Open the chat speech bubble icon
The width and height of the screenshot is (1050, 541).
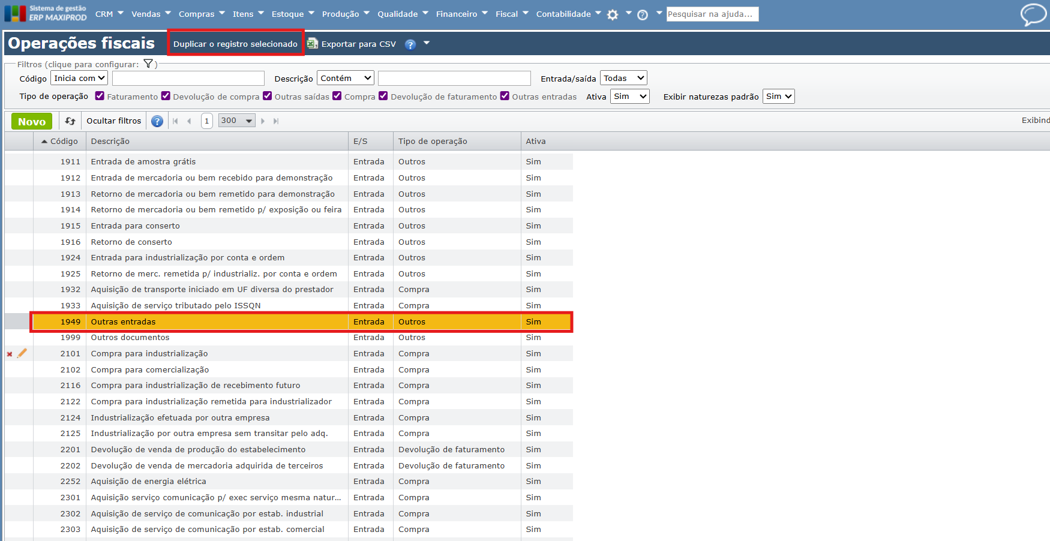pyautogui.click(x=1033, y=14)
